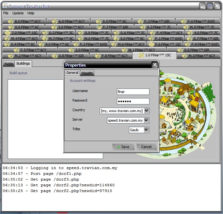223x214 pixels.
Task: Open the F.5 FiNar 6CY village tab
Action: click(x=30, y=50)
